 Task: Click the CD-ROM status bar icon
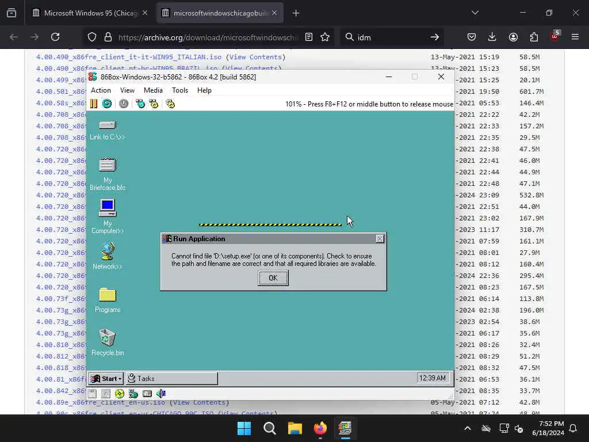(120, 394)
